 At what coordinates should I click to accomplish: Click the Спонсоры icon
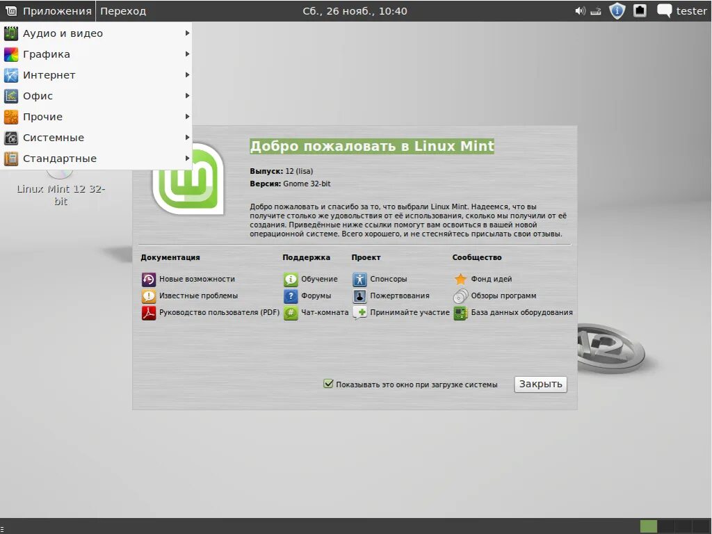[359, 280]
